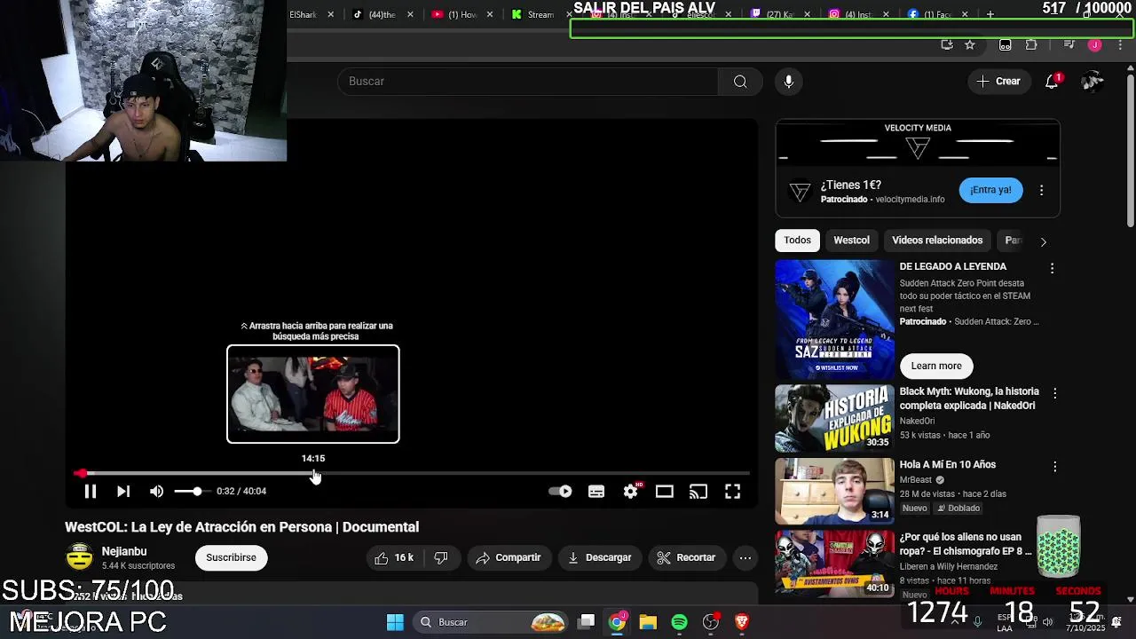Image resolution: width=1136 pixels, height=639 pixels.
Task: Open Black Myth: Wukong video thumbnail
Action: point(835,418)
